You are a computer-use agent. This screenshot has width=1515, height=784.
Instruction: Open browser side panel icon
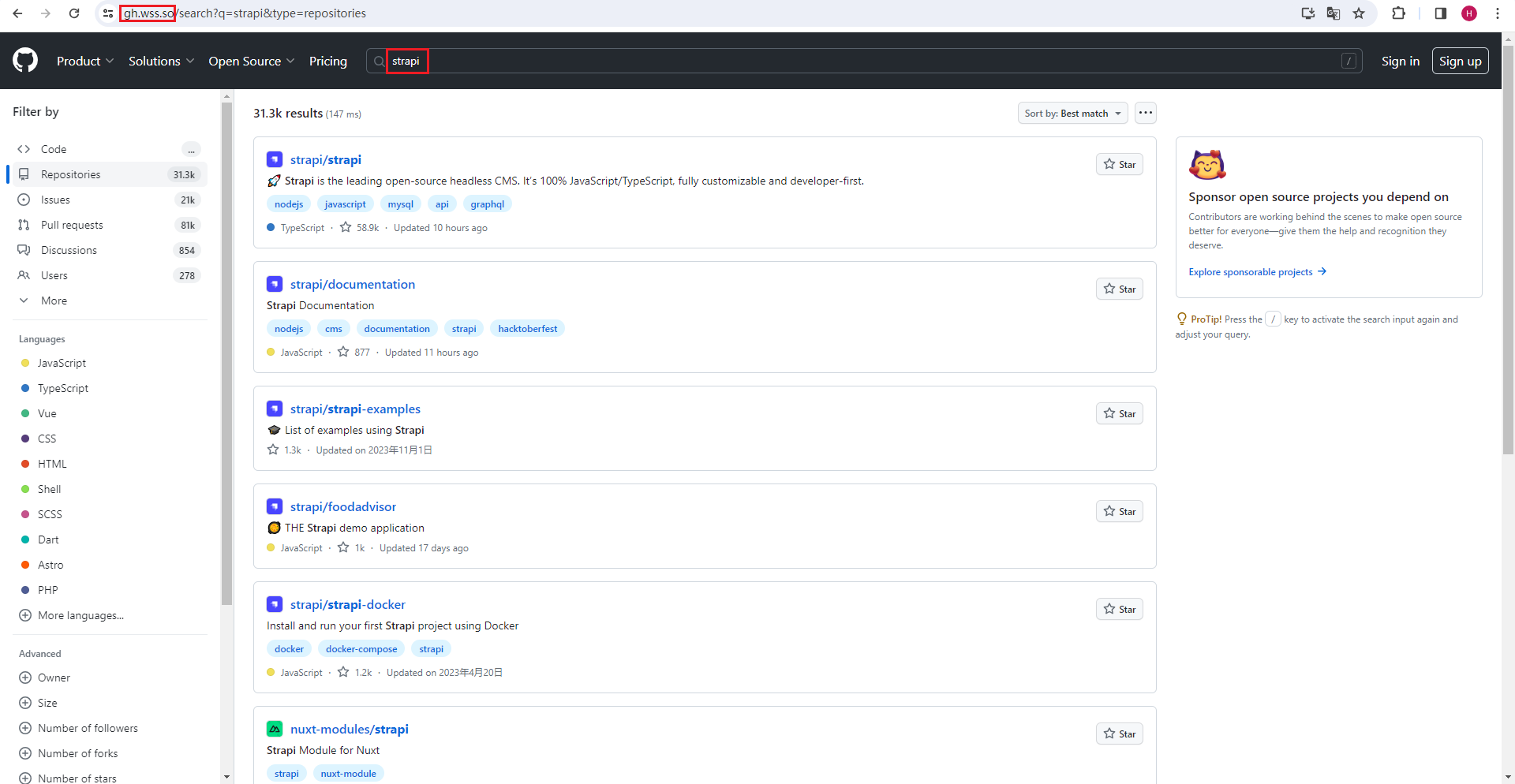tap(1440, 13)
